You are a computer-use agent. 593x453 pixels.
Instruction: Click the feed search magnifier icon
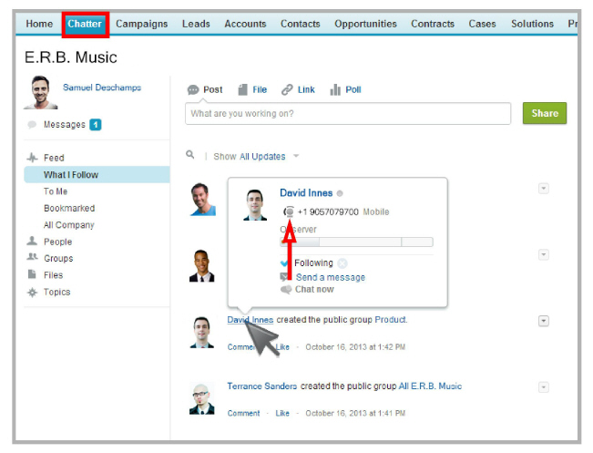(190, 154)
